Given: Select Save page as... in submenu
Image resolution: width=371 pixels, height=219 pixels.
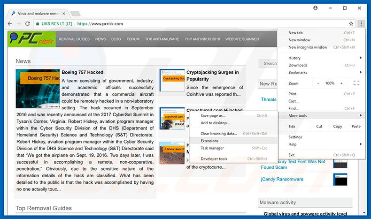Looking at the screenshot, I should click(233, 115).
